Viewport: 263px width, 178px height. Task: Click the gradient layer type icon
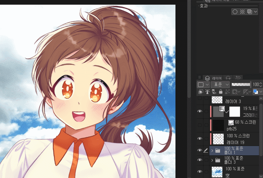[222, 108]
